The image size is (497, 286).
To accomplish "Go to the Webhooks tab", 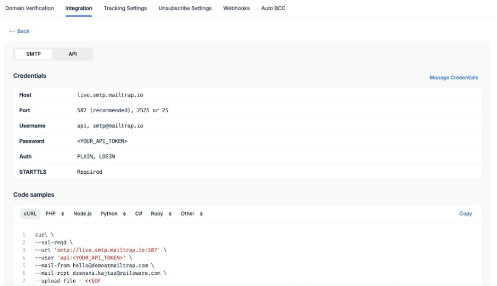I will [x=236, y=8].
